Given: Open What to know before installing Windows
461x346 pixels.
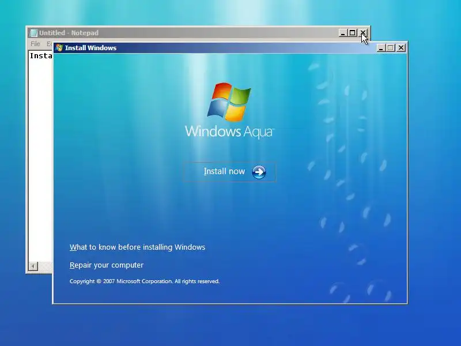Looking at the screenshot, I should (x=137, y=247).
